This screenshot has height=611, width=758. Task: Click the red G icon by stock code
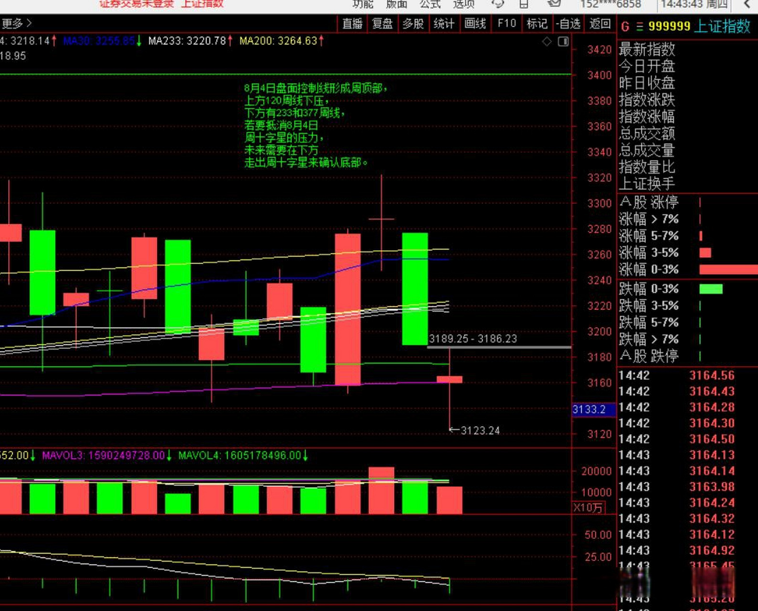(x=625, y=26)
